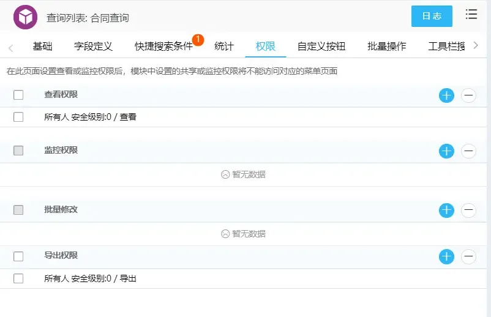
Task: Tick the 查看权限 header checkbox
Action: pyautogui.click(x=18, y=95)
